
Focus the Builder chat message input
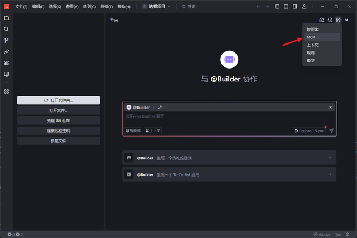[x=229, y=116]
